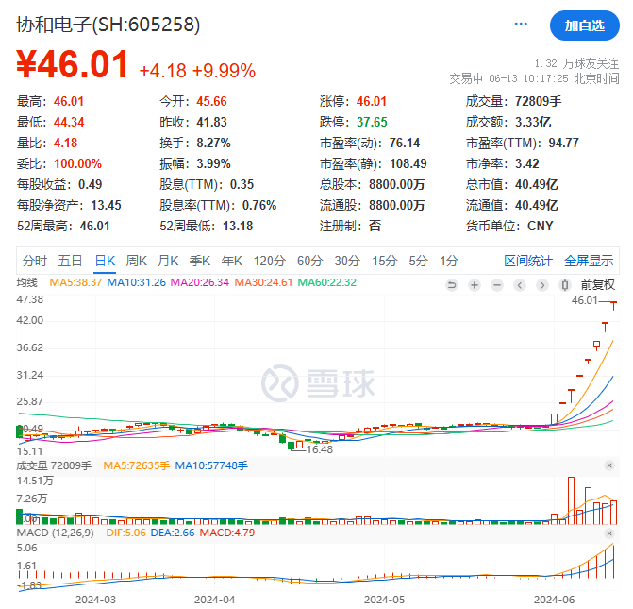
Task: Switch to the 五日 five-day chart tab
Action: click(70, 261)
